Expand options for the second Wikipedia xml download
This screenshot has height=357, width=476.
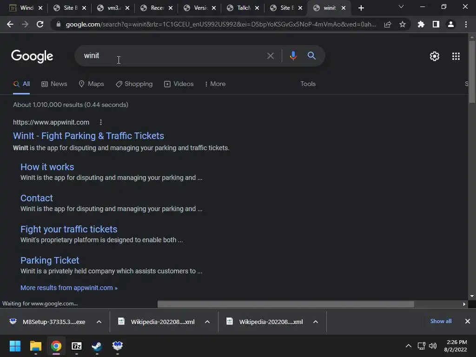316,322
